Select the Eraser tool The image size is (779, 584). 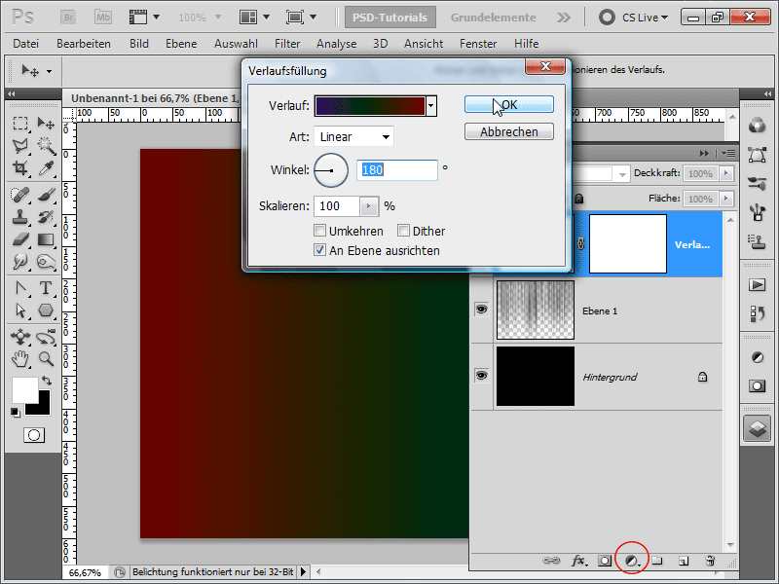(x=19, y=239)
